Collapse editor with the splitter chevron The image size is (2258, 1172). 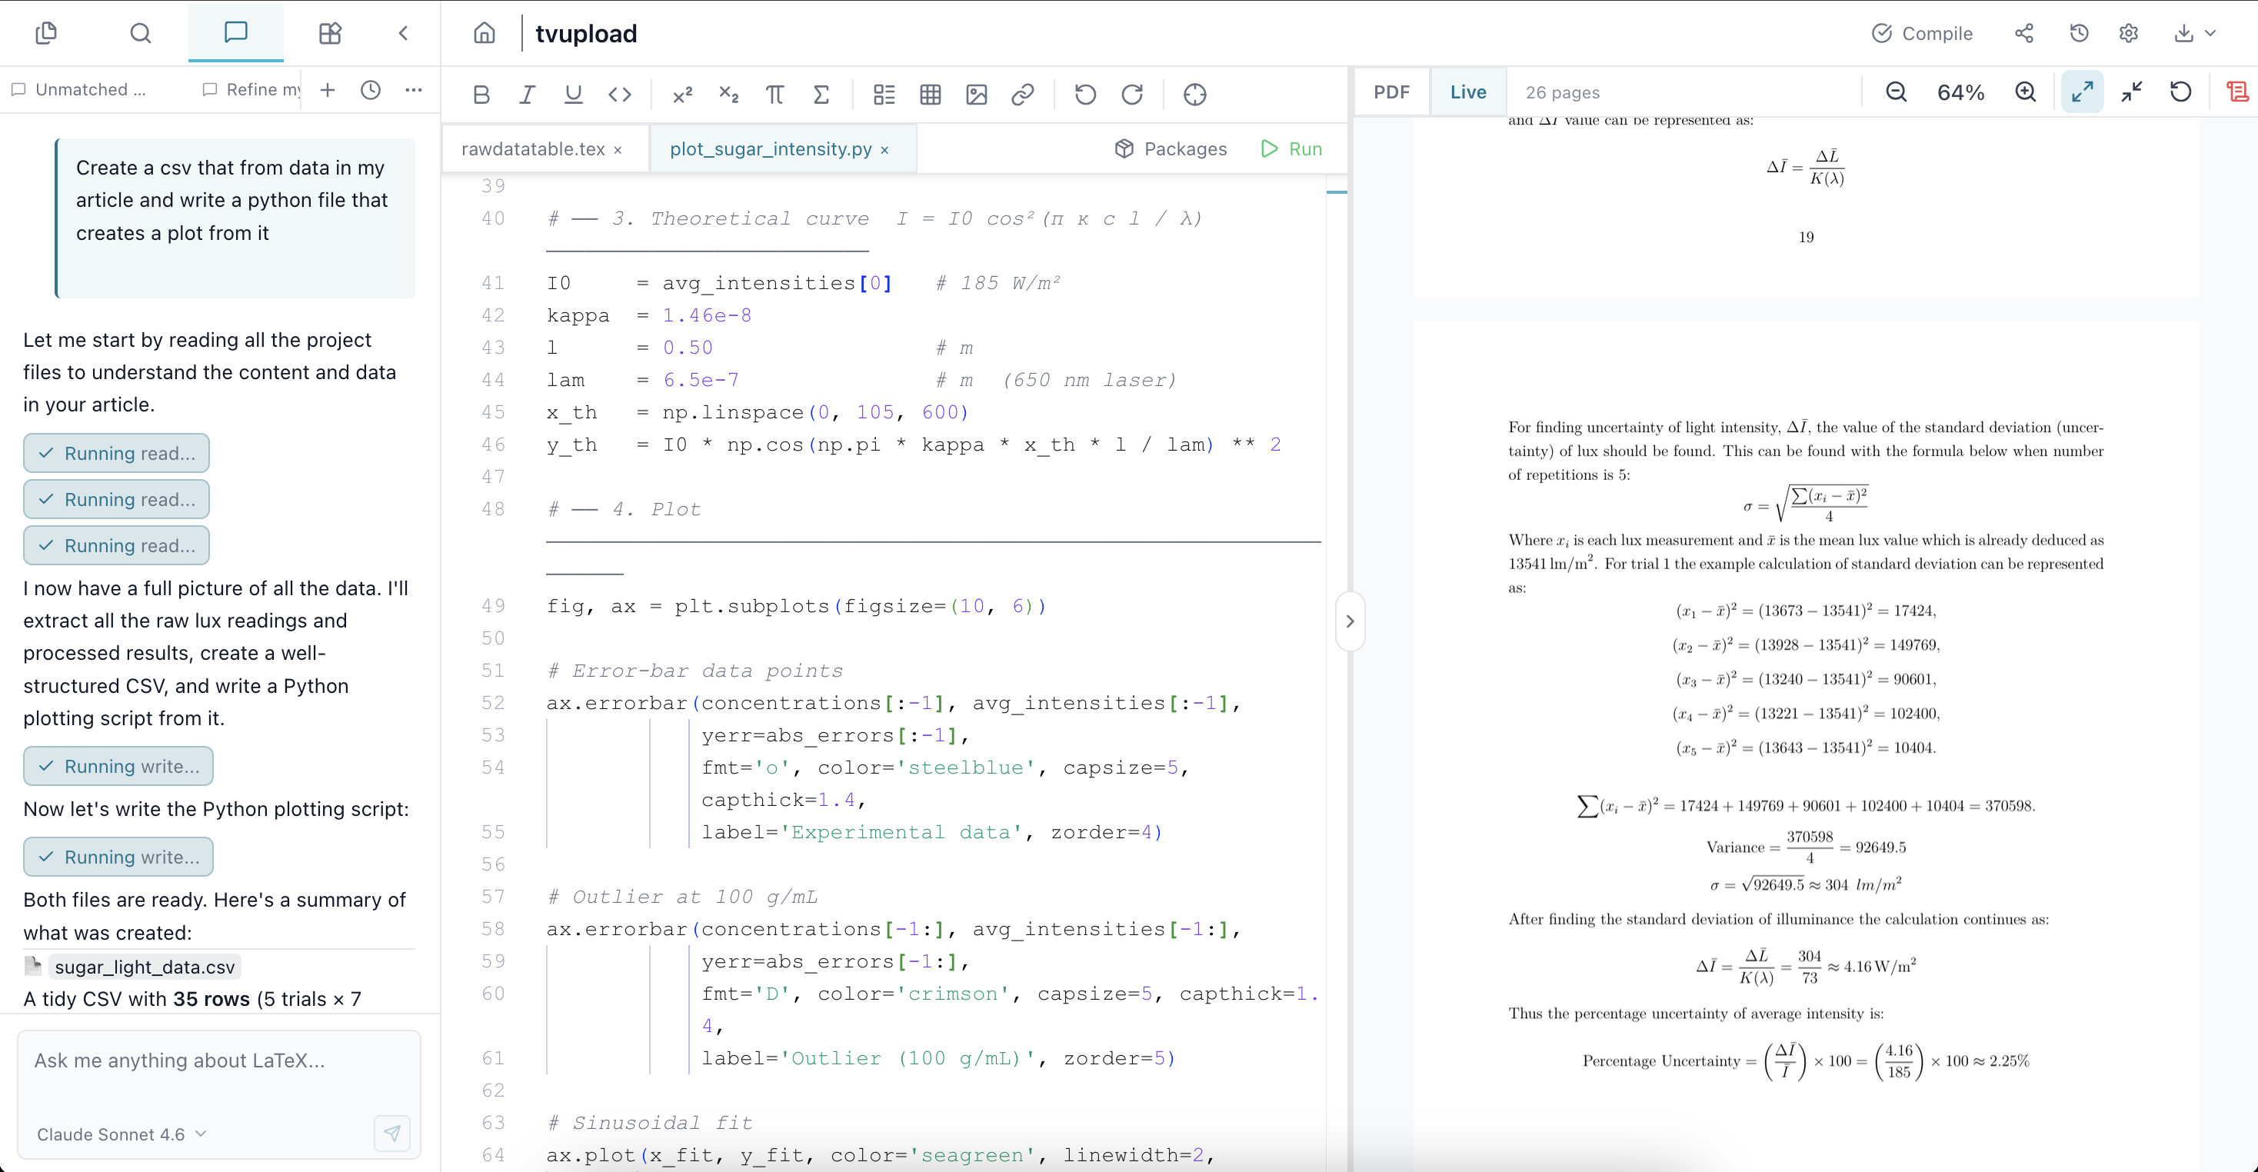pos(1350,621)
